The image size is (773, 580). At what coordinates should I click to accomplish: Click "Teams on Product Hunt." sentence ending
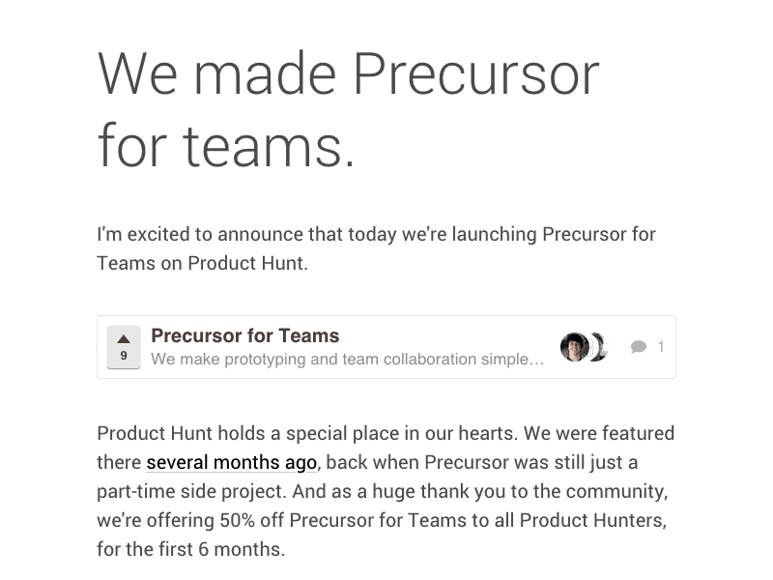pyautogui.click(x=202, y=263)
